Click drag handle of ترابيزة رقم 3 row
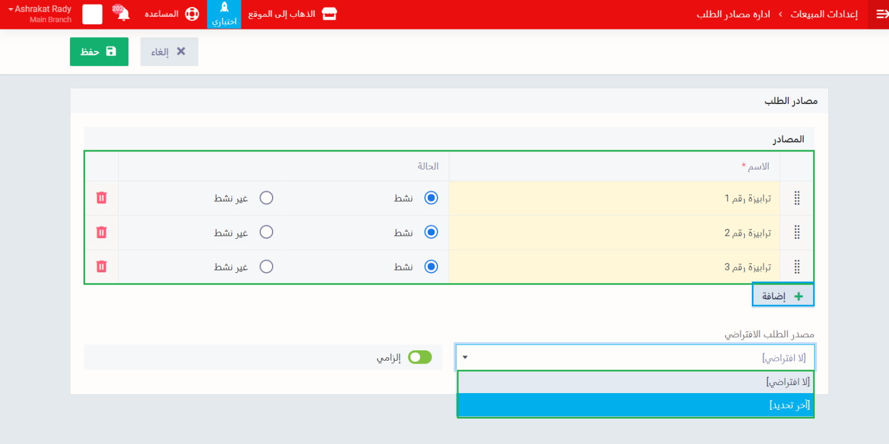The height and width of the screenshot is (444, 889). click(796, 267)
